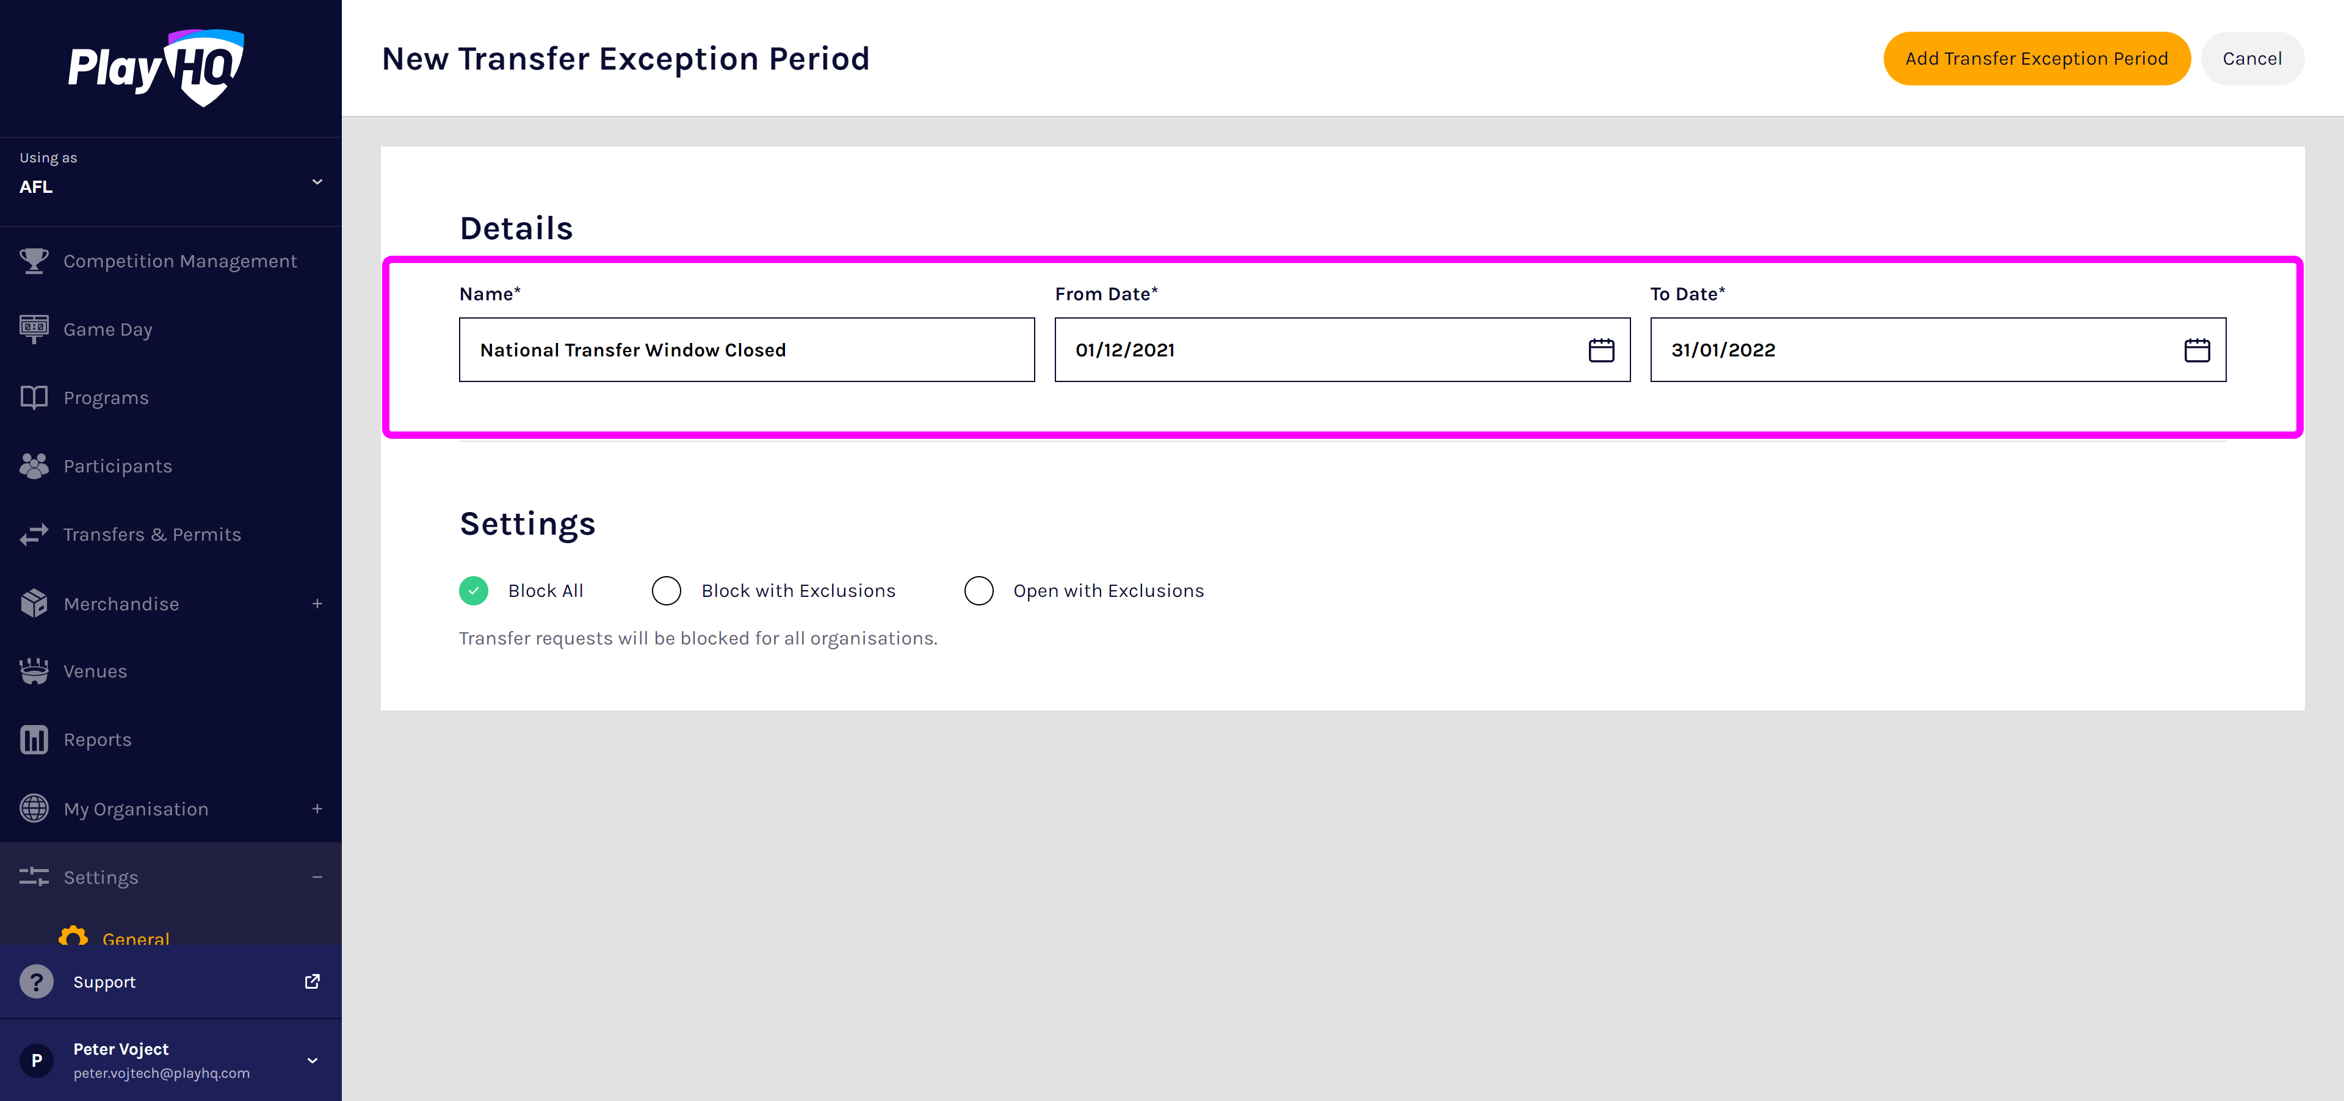
Task: Click the Name input field
Action: pyautogui.click(x=746, y=350)
